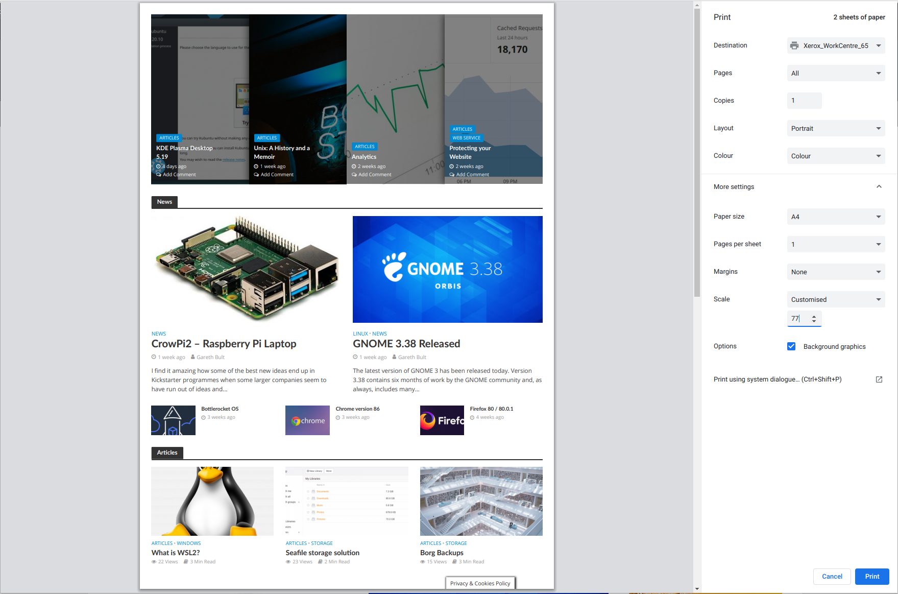Screen dimensions: 898x594
Task: Disable the Background graphics checkbox
Action: pos(791,346)
